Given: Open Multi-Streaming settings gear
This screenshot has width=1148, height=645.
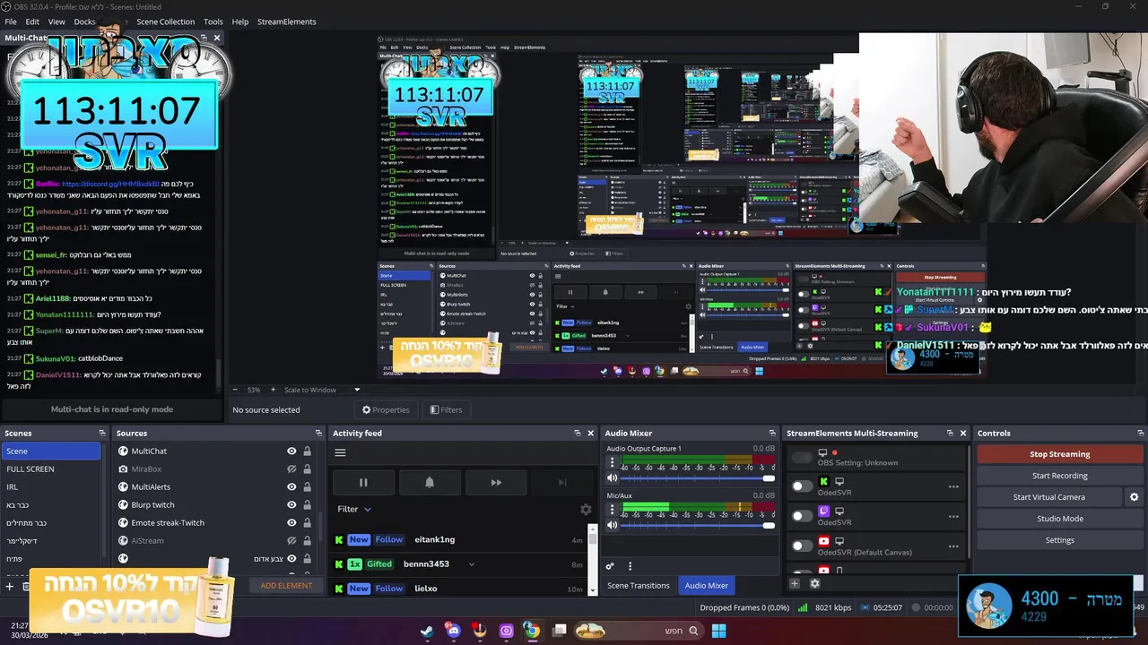Looking at the screenshot, I should 814,583.
